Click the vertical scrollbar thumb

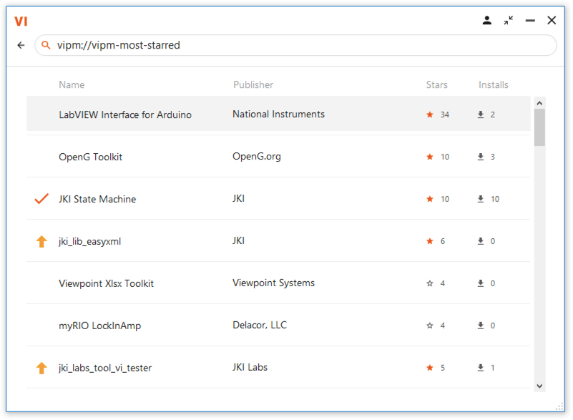click(x=539, y=127)
